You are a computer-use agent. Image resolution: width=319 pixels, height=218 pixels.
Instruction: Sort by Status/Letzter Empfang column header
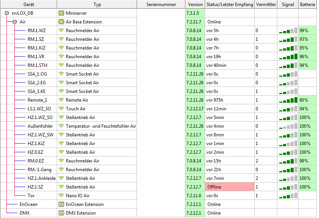point(230,5)
